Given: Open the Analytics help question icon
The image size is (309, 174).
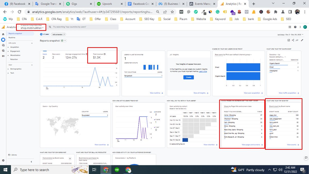Looking at the screenshot, I should pyautogui.click(x=295, y=27).
